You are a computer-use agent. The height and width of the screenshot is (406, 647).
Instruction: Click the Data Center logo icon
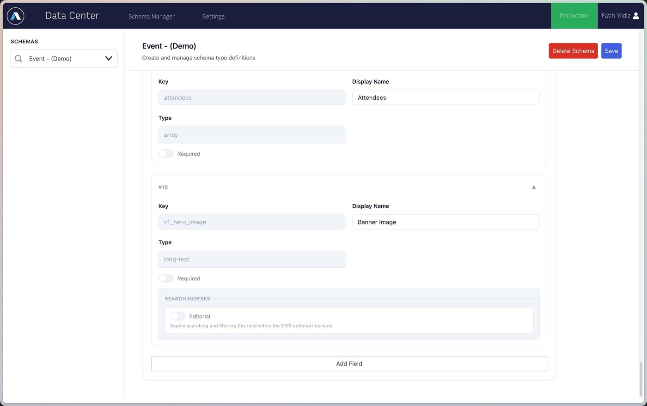16,16
